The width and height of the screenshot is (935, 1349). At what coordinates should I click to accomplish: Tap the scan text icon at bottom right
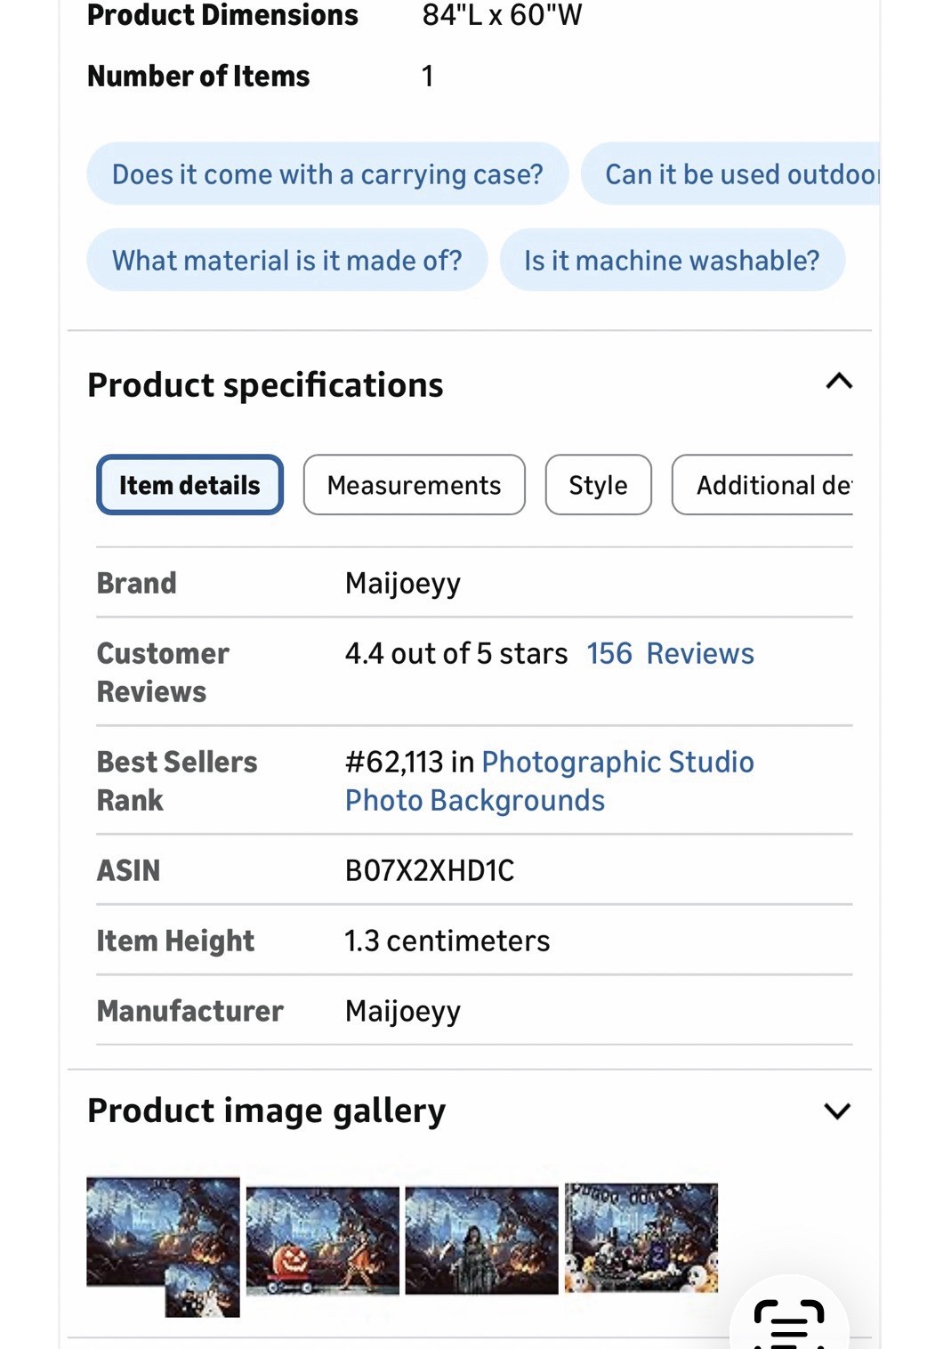[789, 1321]
